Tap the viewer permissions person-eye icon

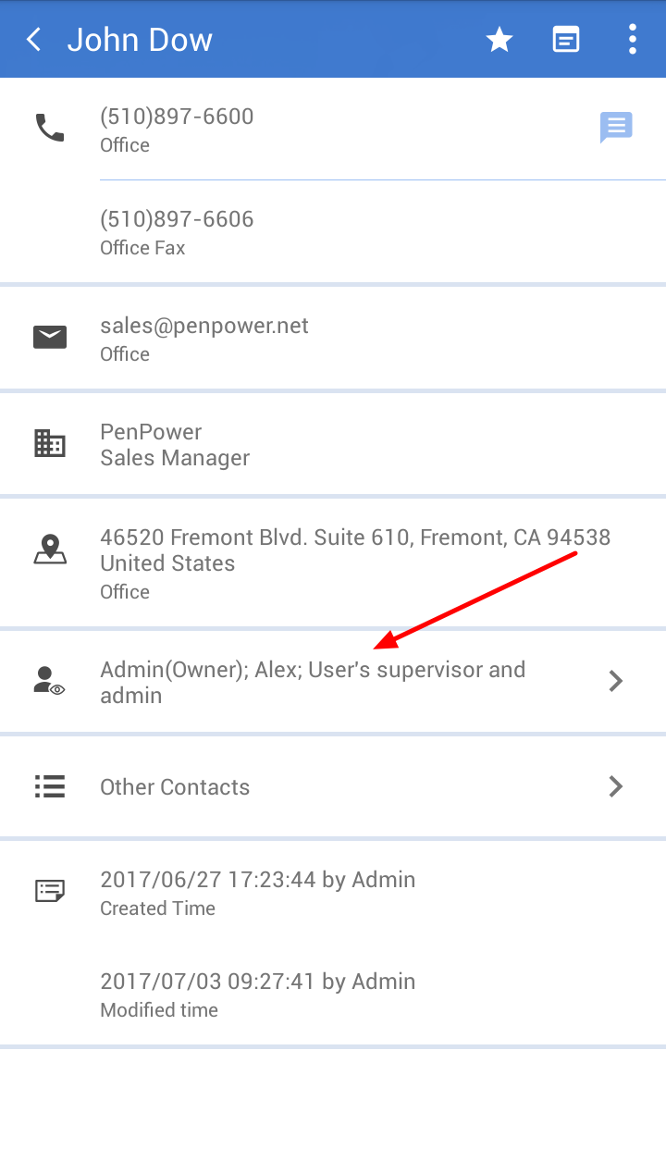tap(50, 681)
